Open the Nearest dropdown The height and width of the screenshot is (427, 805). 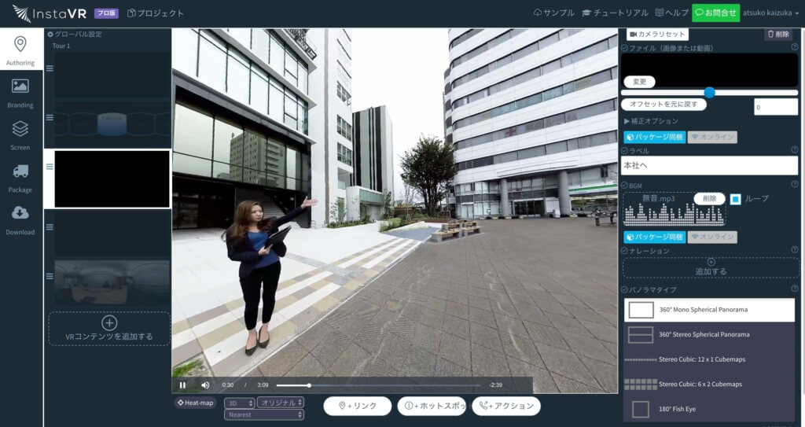pyautogui.click(x=264, y=414)
